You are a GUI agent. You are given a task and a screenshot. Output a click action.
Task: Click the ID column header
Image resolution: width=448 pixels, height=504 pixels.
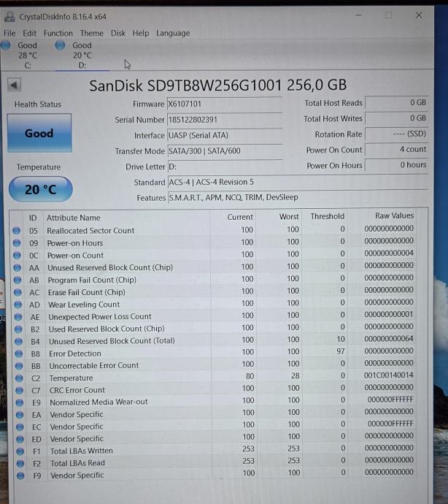pos(32,218)
